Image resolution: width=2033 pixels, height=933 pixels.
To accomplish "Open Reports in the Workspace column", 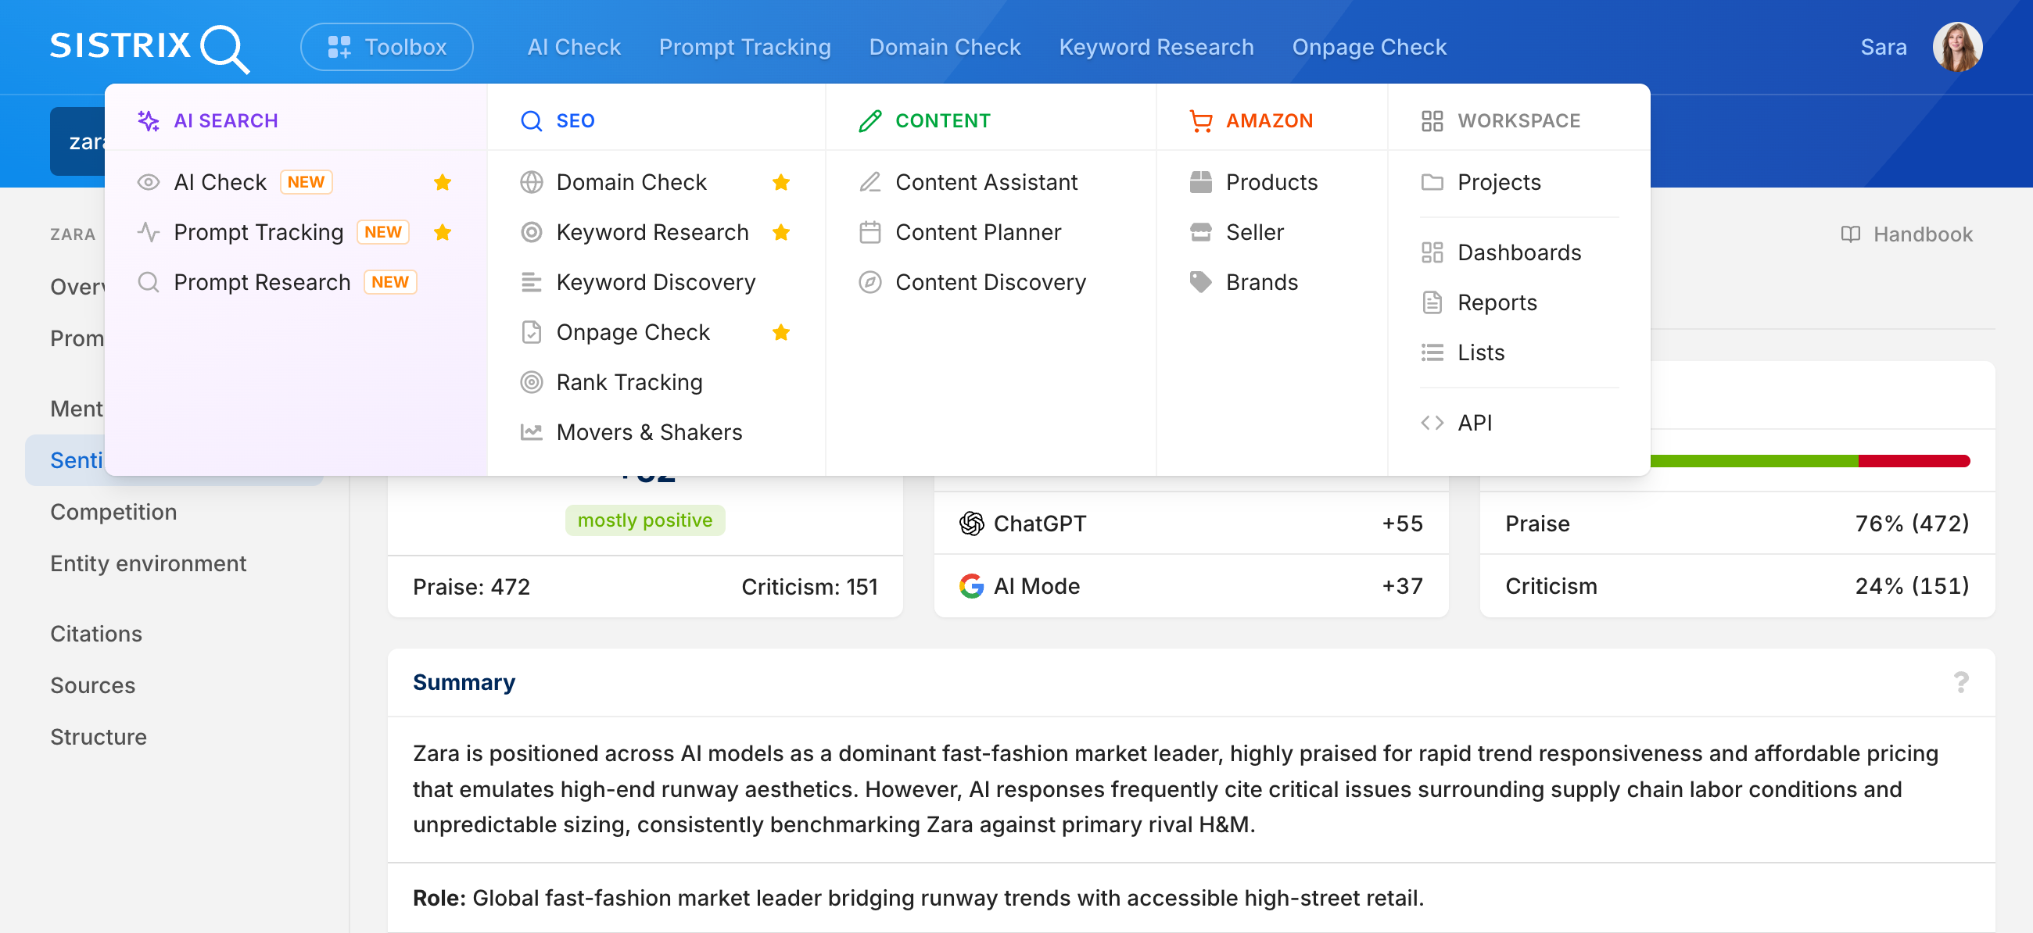I will (x=1497, y=303).
